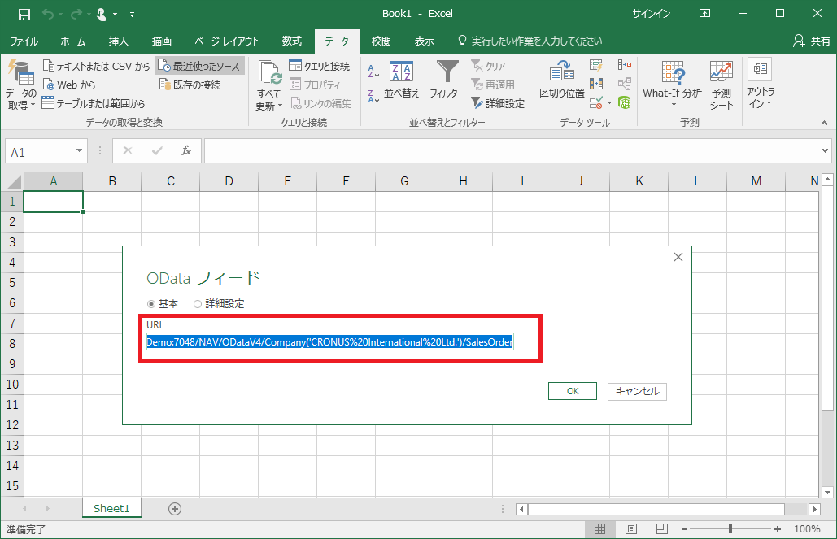Click the zoom slider handle
The image size is (837, 539).
coord(730,529)
